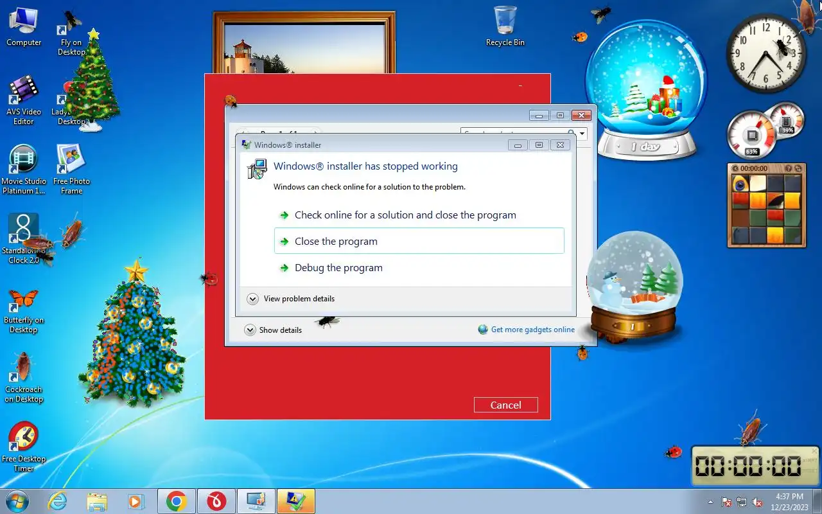Open the network tray icon

click(742, 502)
